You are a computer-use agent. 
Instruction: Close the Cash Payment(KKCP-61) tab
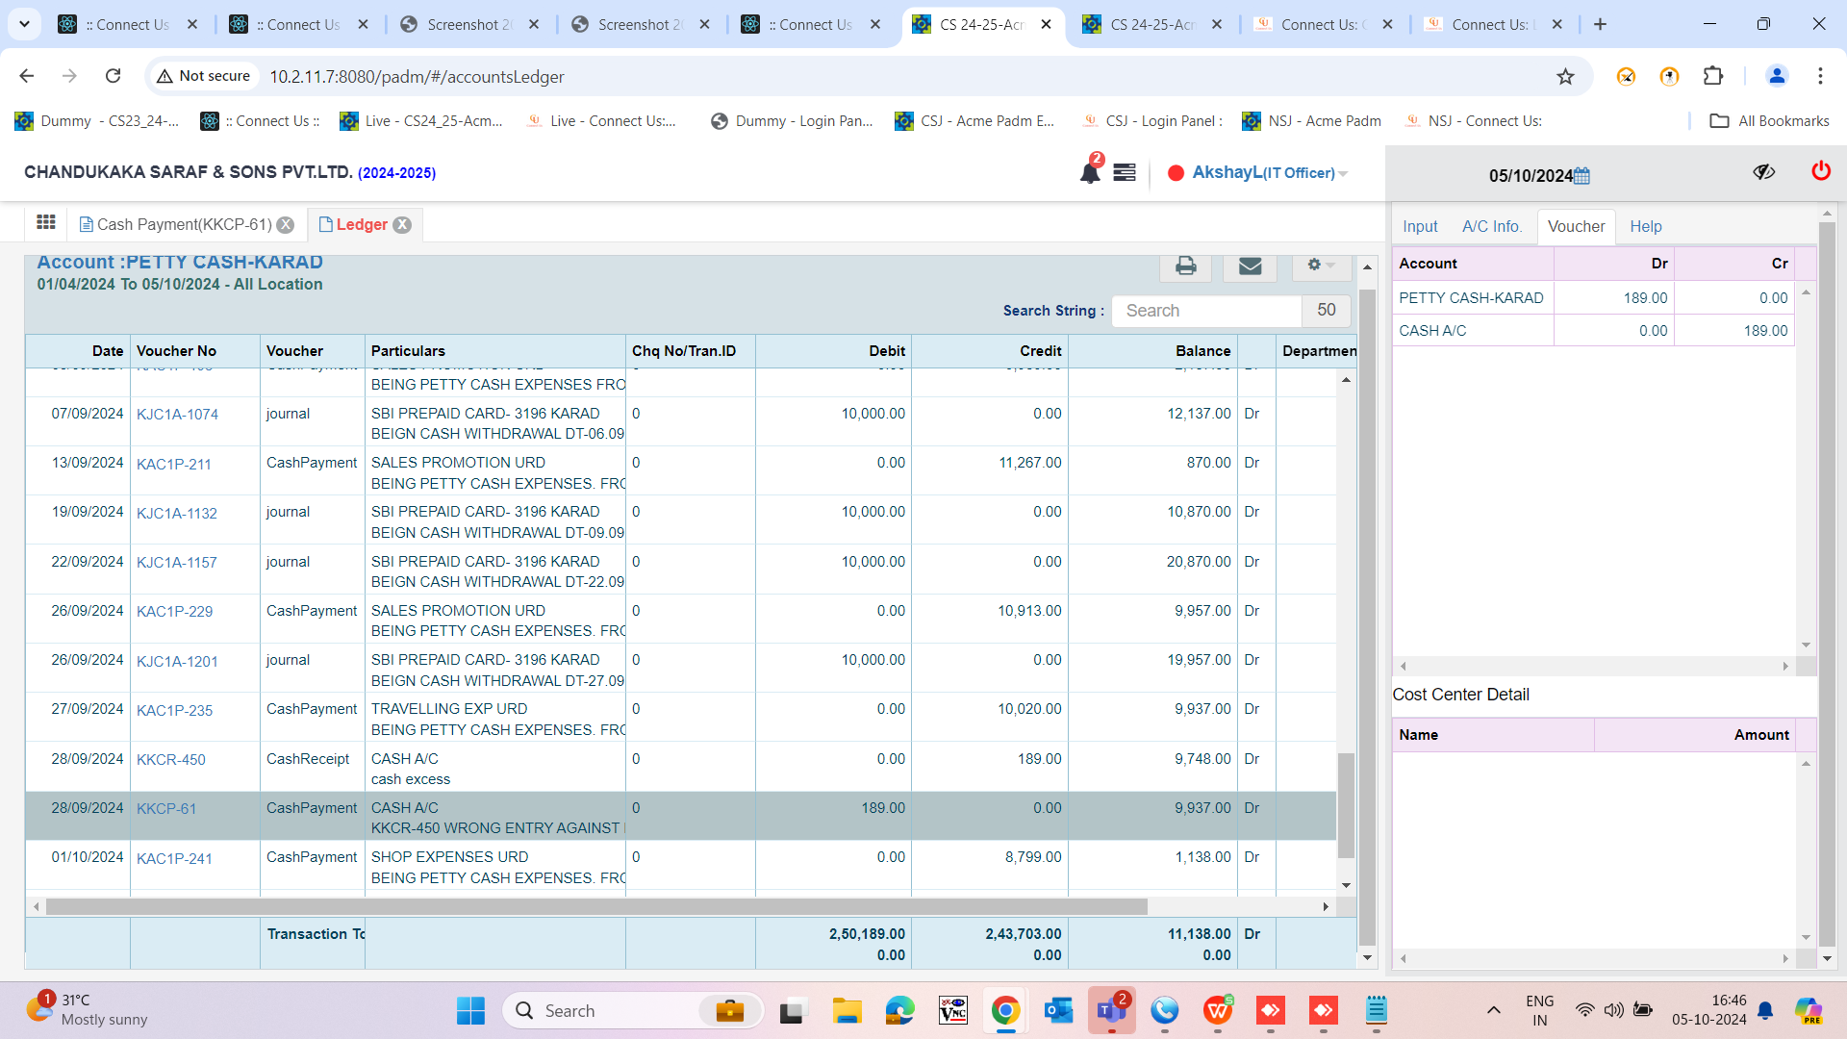tap(286, 225)
